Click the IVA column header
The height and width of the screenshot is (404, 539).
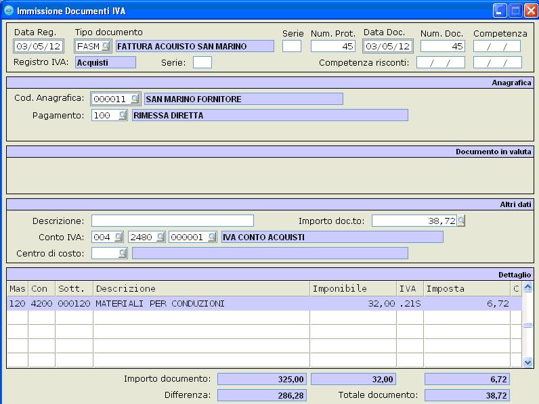pos(410,288)
